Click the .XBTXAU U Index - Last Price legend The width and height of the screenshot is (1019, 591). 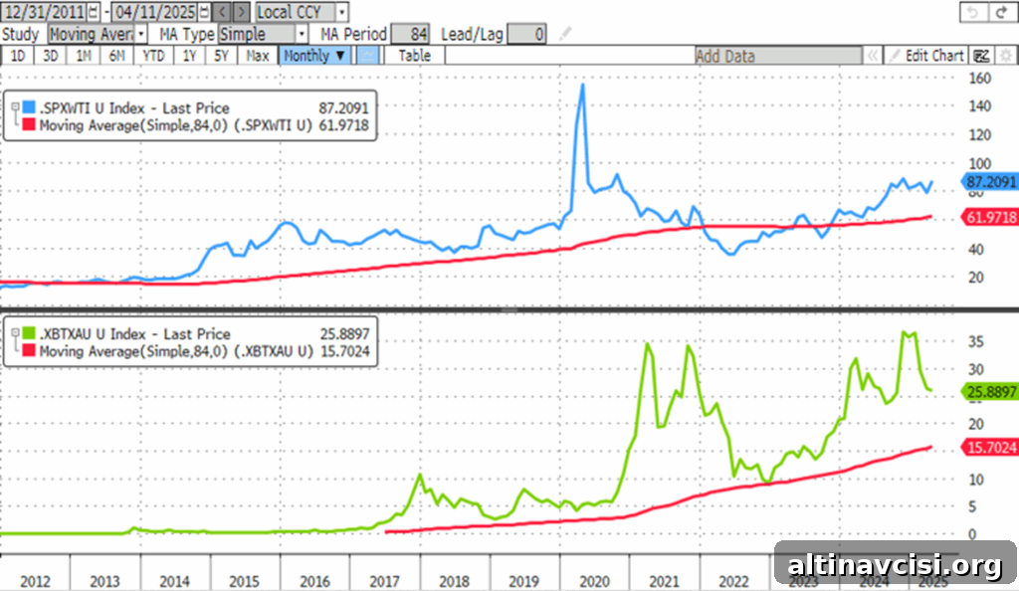135,334
